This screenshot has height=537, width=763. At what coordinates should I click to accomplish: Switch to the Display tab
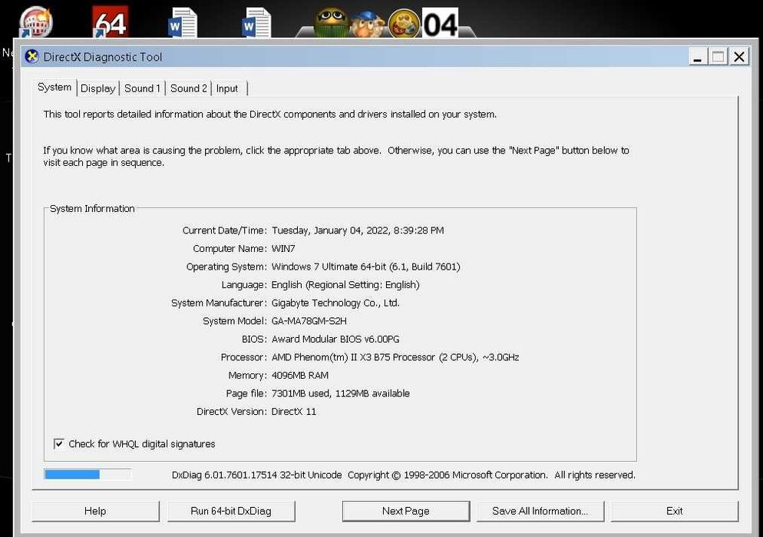[x=97, y=88]
